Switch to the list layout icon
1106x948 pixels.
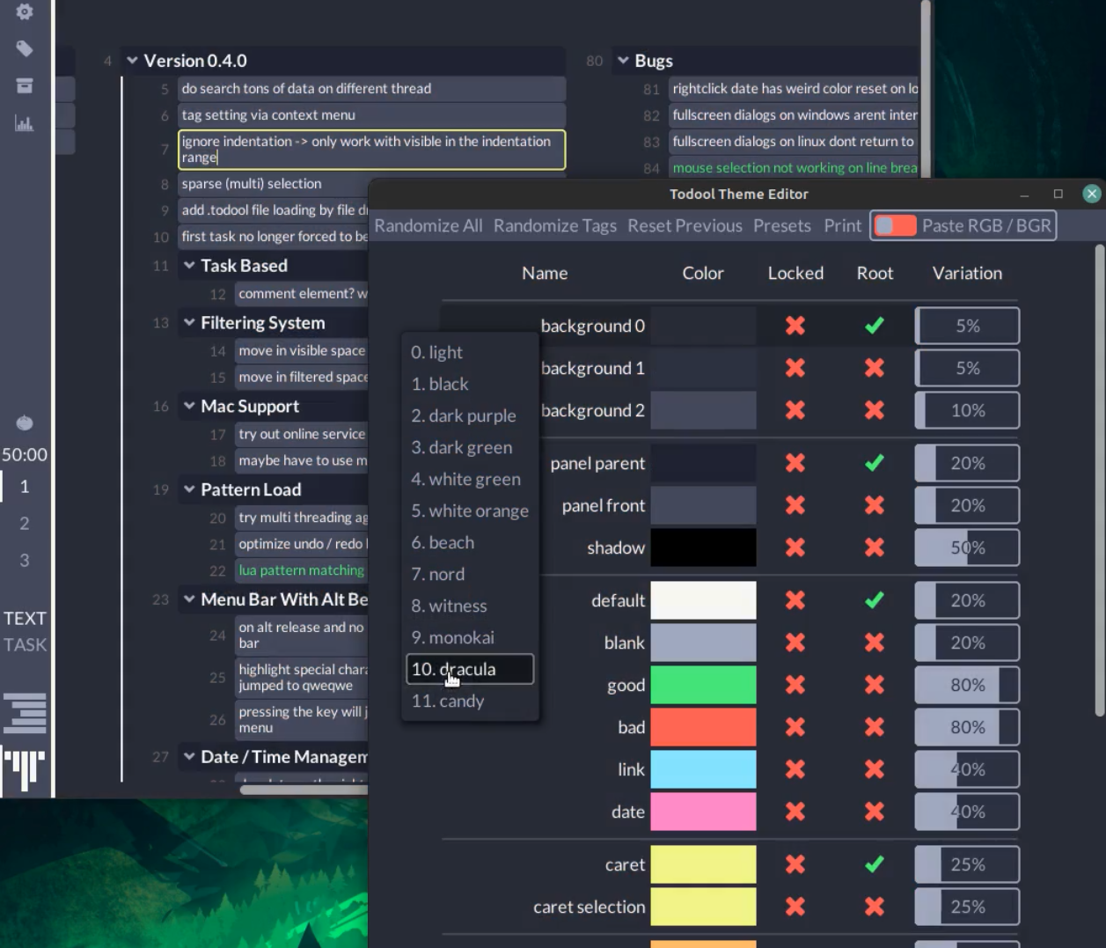tap(25, 713)
